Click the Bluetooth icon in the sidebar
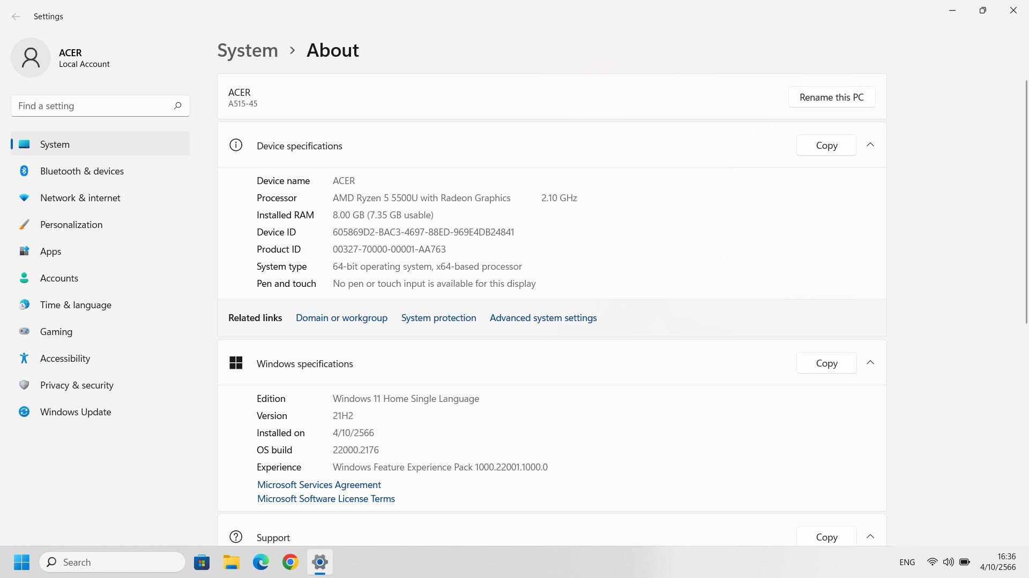This screenshot has height=578, width=1029. tap(24, 171)
